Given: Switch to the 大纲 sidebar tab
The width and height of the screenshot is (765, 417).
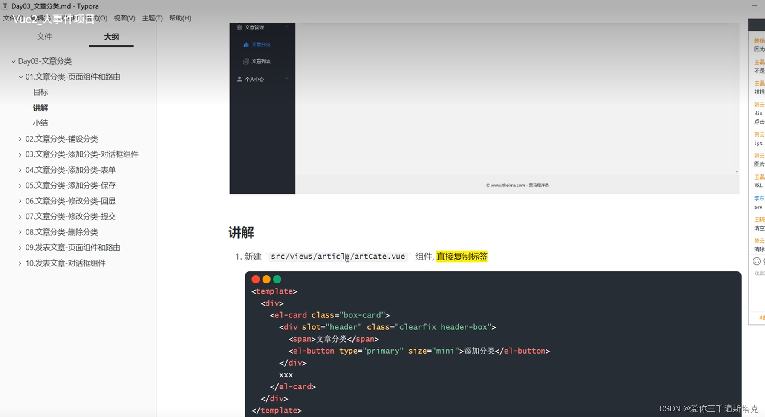Looking at the screenshot, I should [x=111, y=37].
